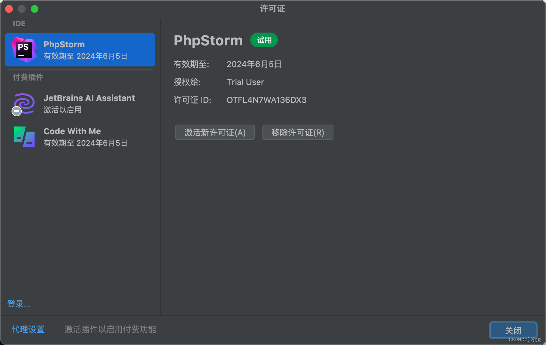The height and width of the screenshot is (345, 546).
Task: Select the license ID OTFL4N7WA136DX3 text
Action: pyautogui.click(x=266, y=100)
